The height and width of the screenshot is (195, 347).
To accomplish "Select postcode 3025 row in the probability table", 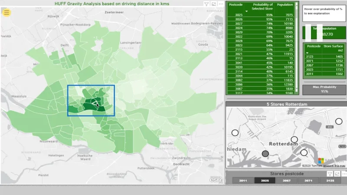I will point(261,15).
